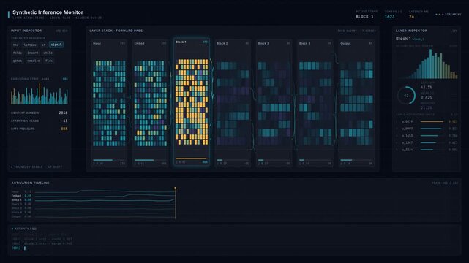Select the second top-activating unit row
This screenshot has width=469, height=263.
click(427, 129)
